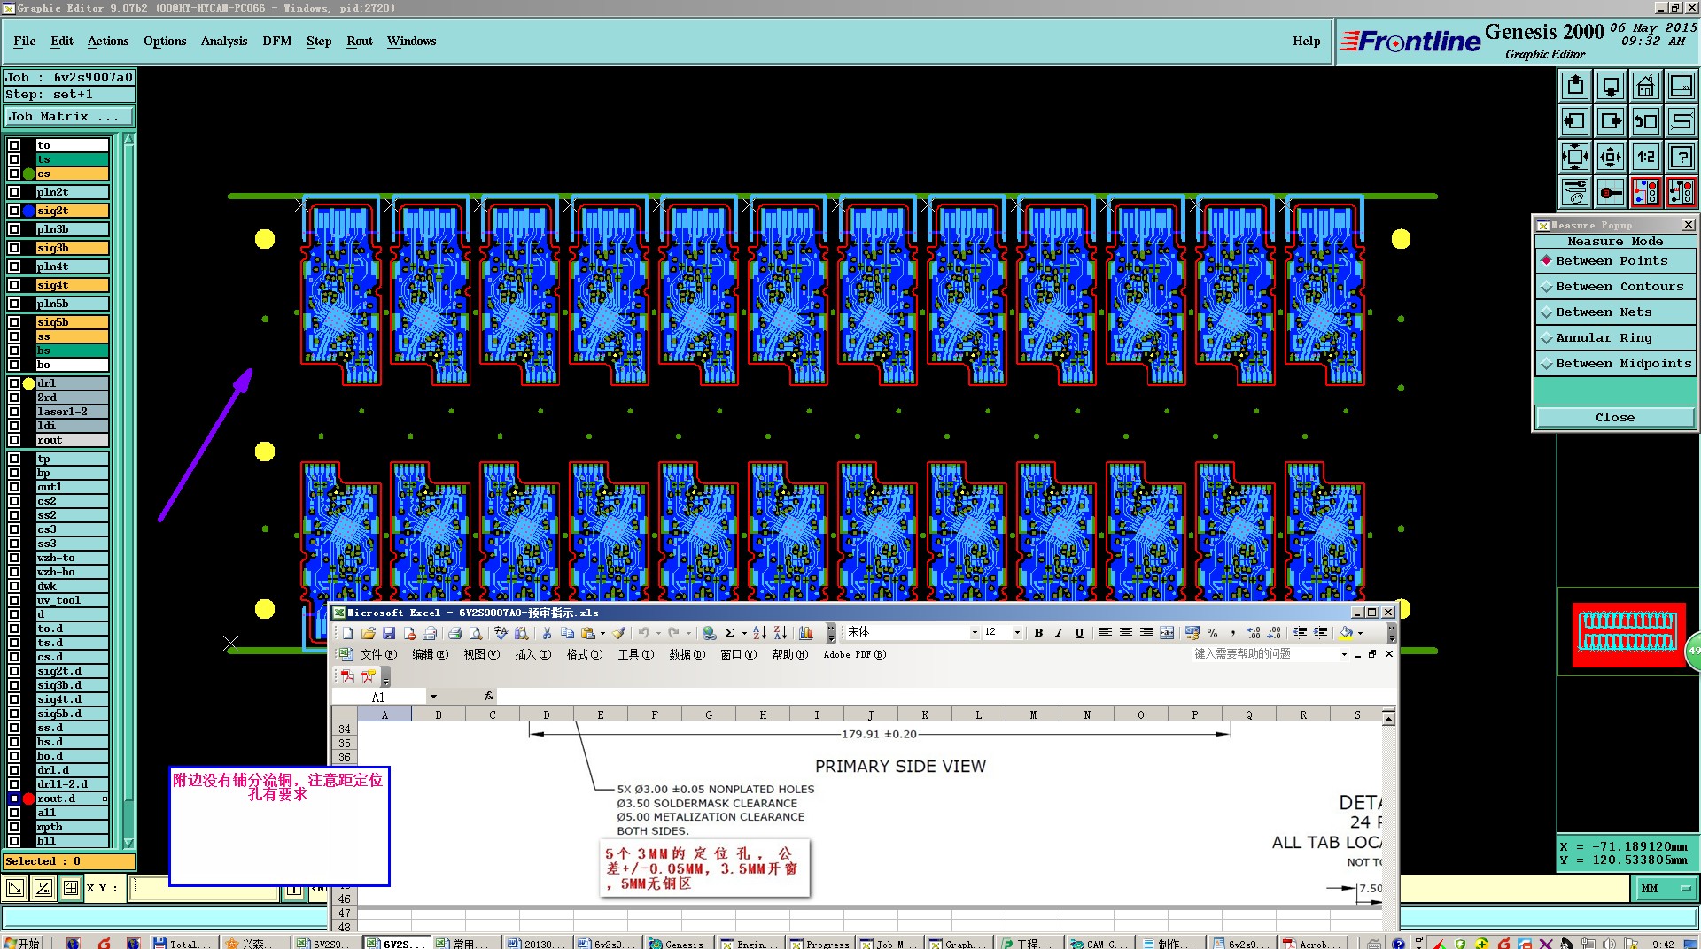Click the Chart Wizard icon in Excel
1701x949 pixels.
pos(806,633)
